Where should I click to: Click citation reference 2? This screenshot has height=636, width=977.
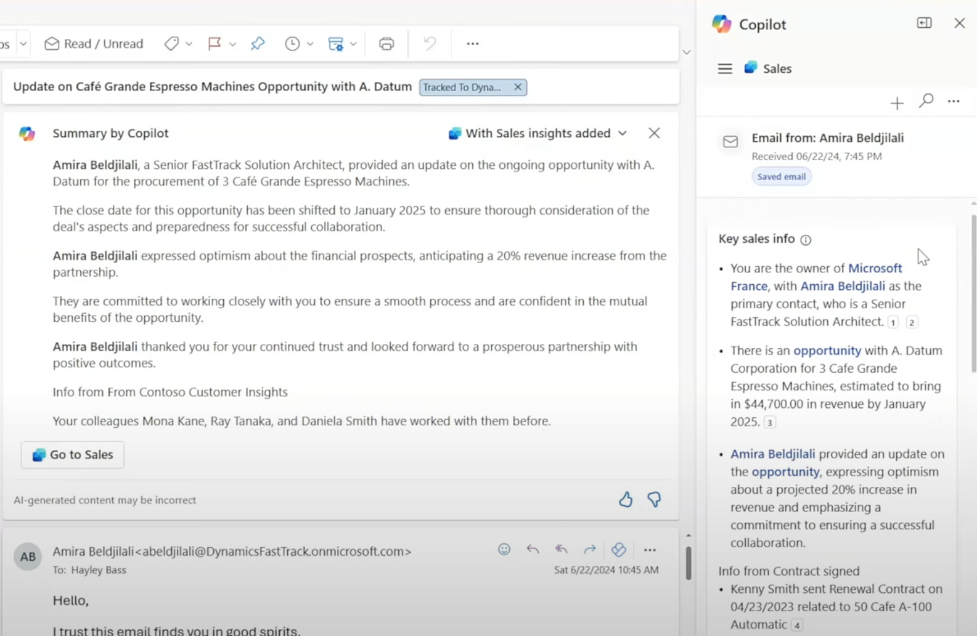(912, 322)
